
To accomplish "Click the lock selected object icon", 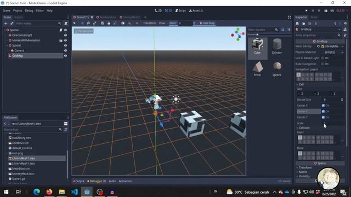I will point(109,23).
